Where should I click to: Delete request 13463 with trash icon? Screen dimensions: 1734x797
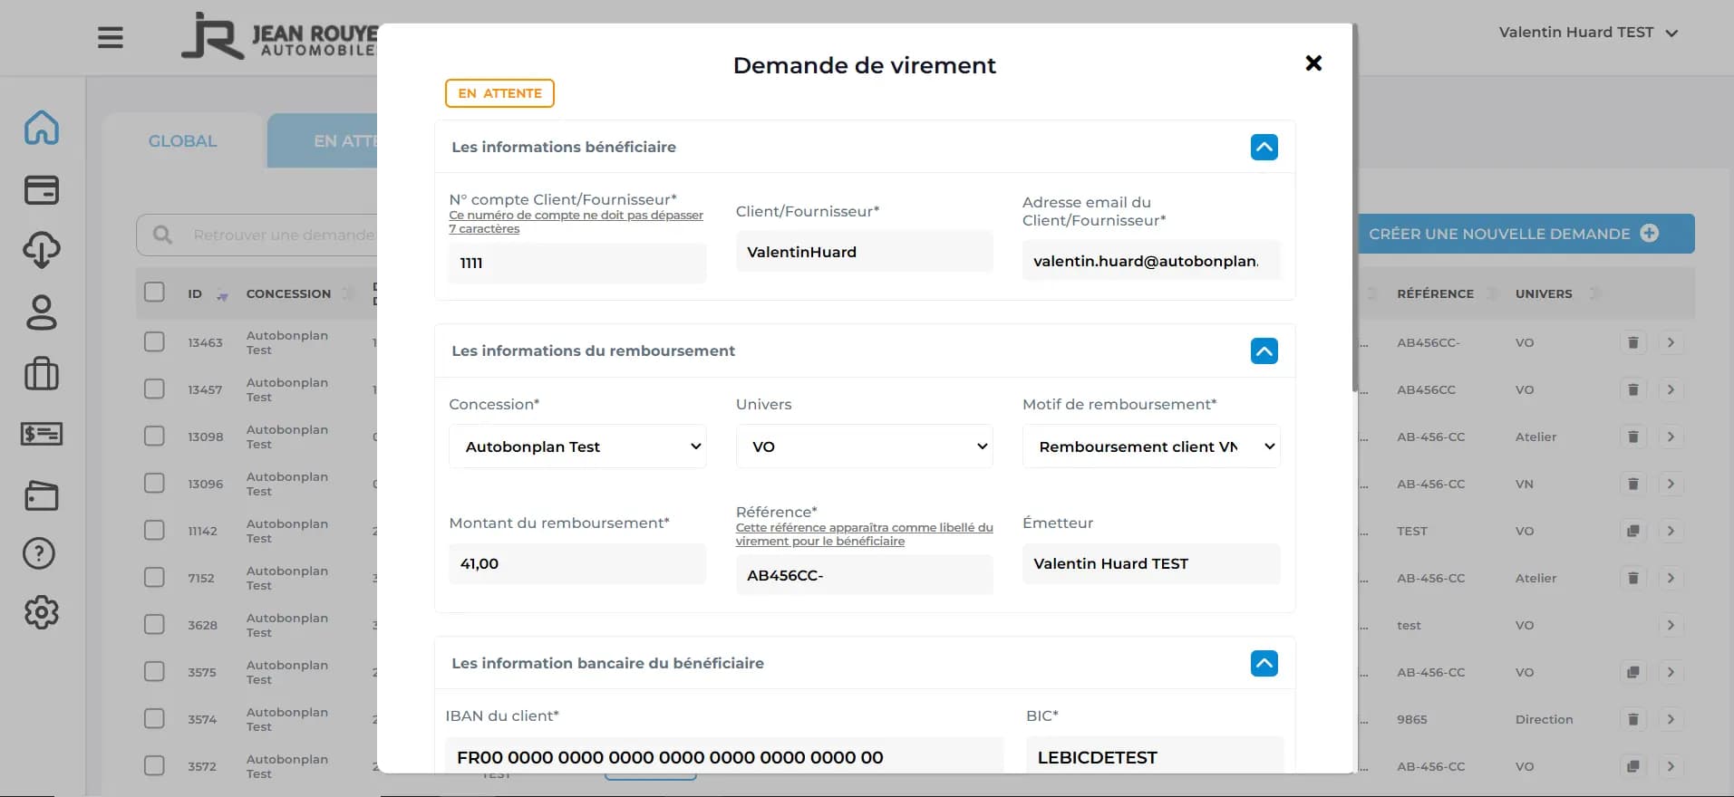[x=1632, y=342]
